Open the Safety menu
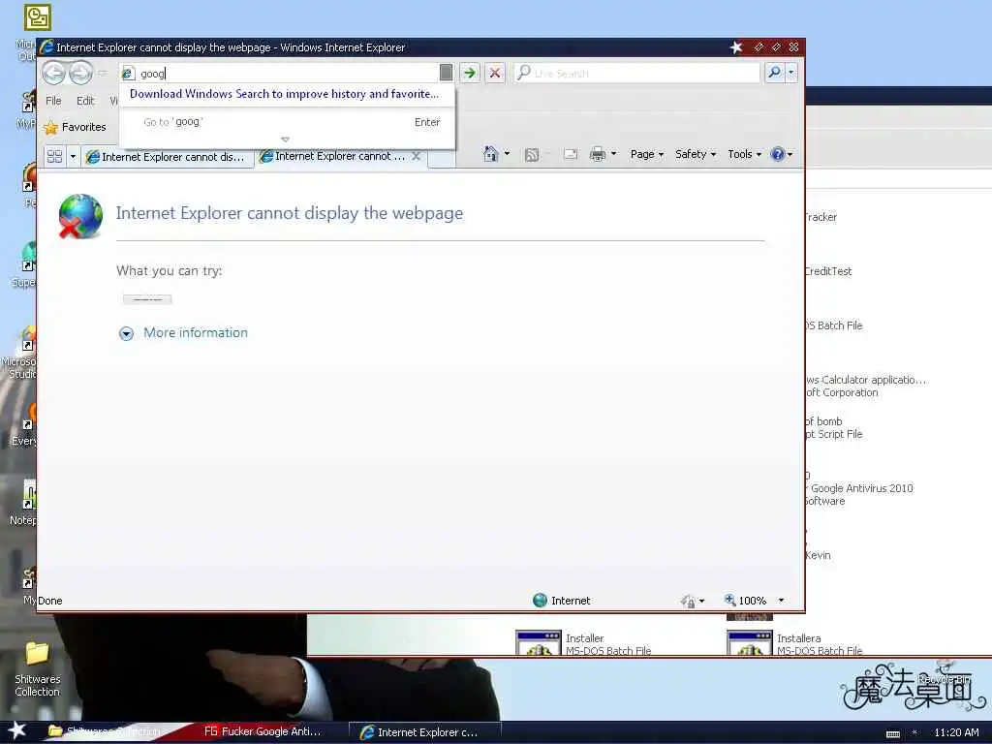 pos(696,154)
